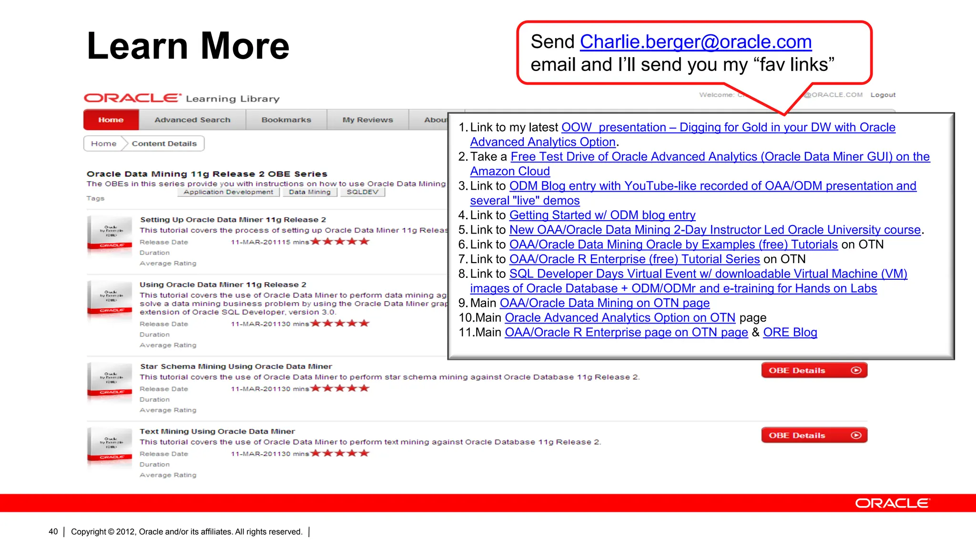Open Using Oracle Data Miner 11g Release 2 title

point(223,285)
